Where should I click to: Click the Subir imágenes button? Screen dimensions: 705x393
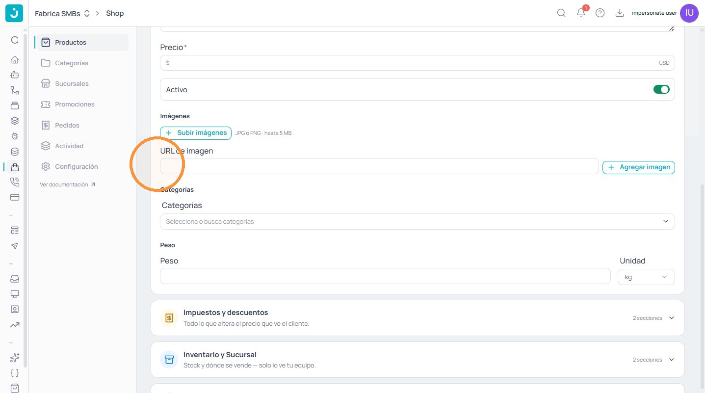point(196,133)
